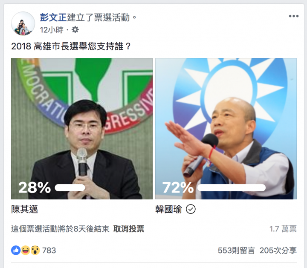Open 彭文正's profile picture
The height and width of the screenshot is (268, 307).
point(23,23)
